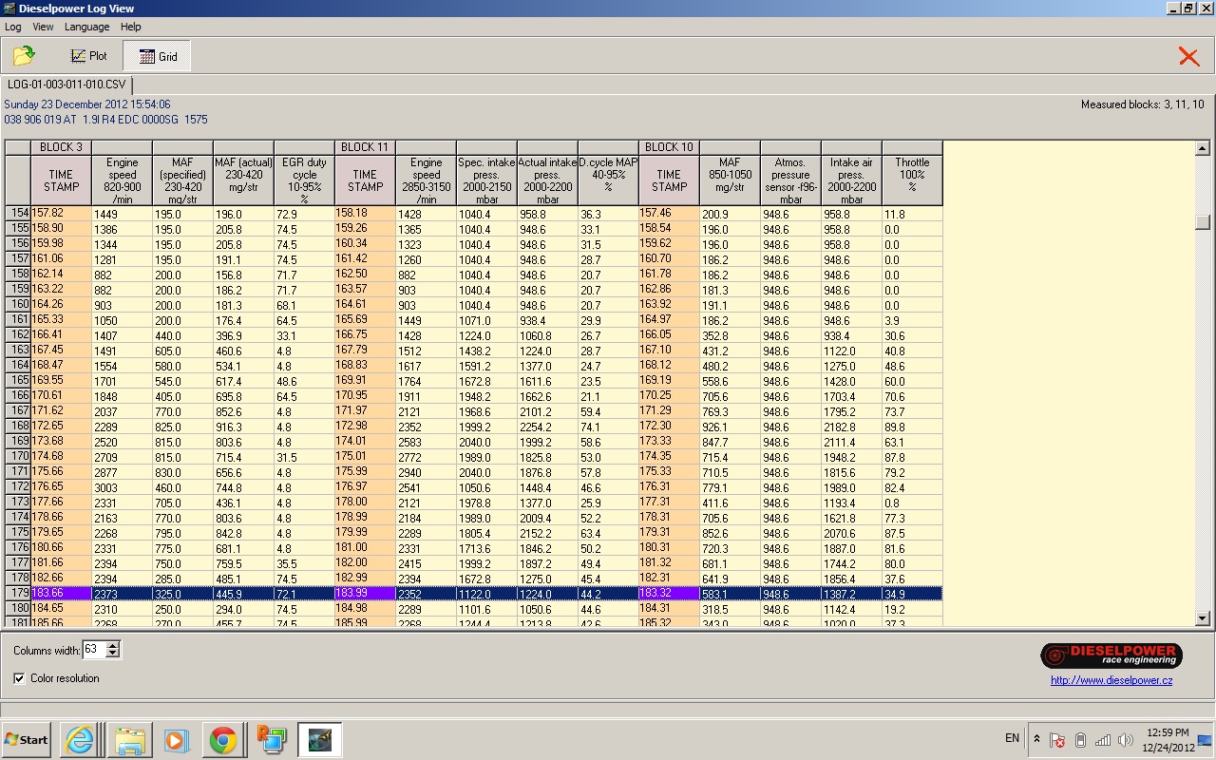
Task: Click the Engine speed 820-900 column header
Action: [122, 180]
